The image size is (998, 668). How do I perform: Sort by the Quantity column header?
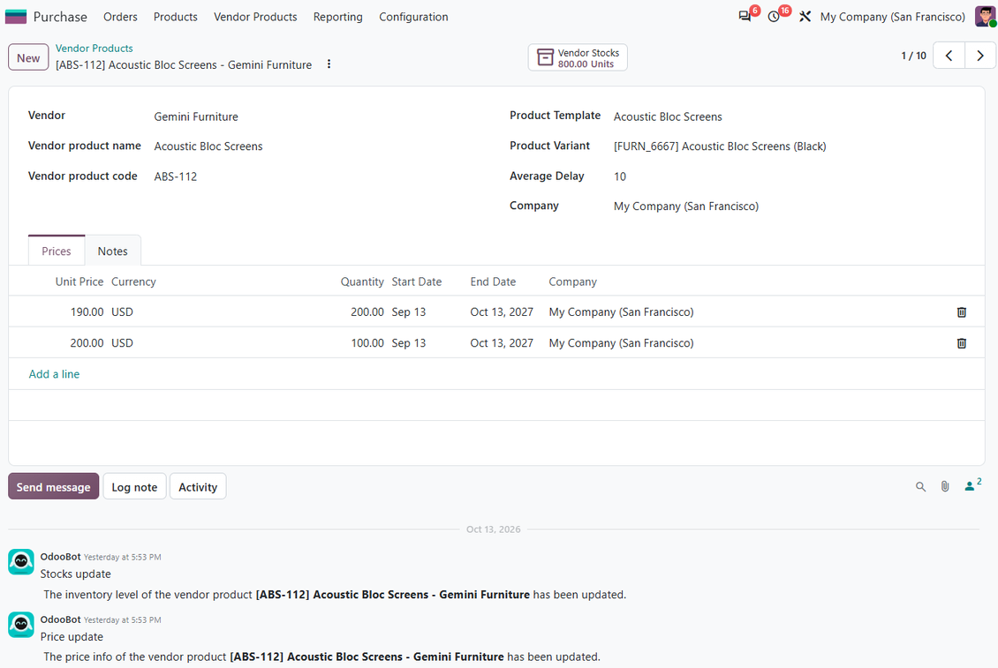[362, 281]
